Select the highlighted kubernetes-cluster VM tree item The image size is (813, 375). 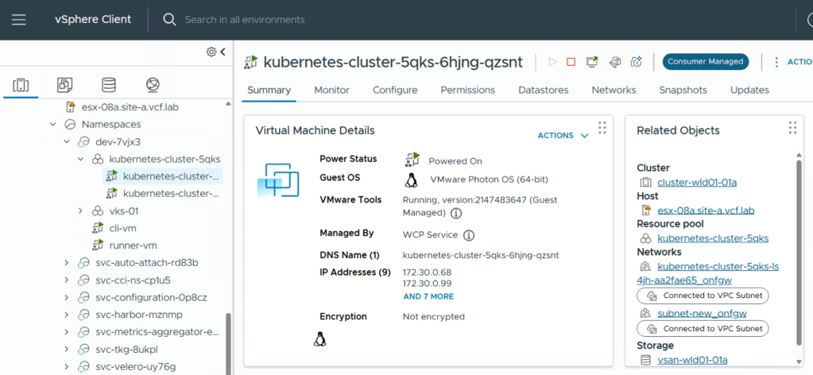click(x=163, y=176)
